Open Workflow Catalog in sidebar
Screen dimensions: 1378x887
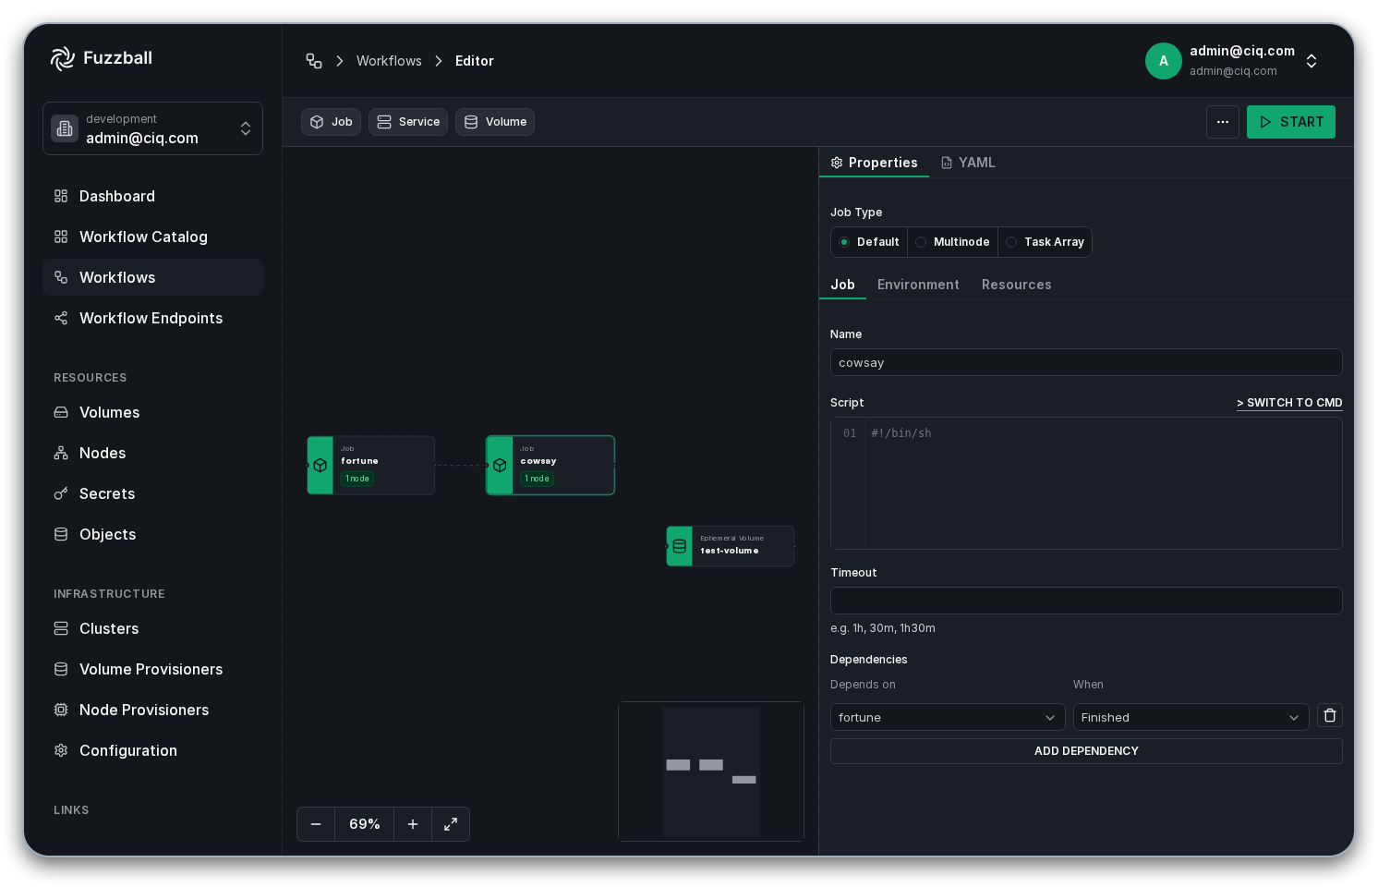[x=152, y=237]
